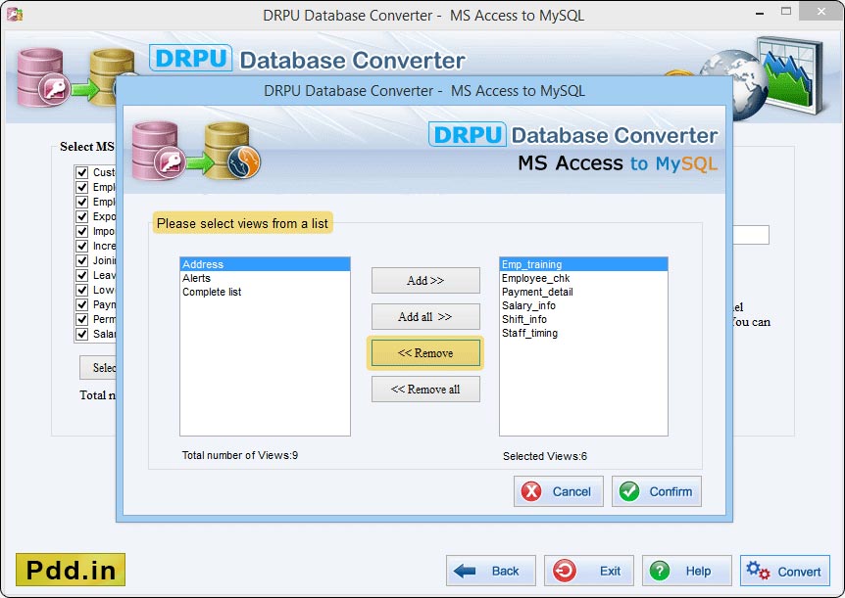The image size is (845, 598).
Task: Click the Total number of Views:9 label
Action: 240,455
